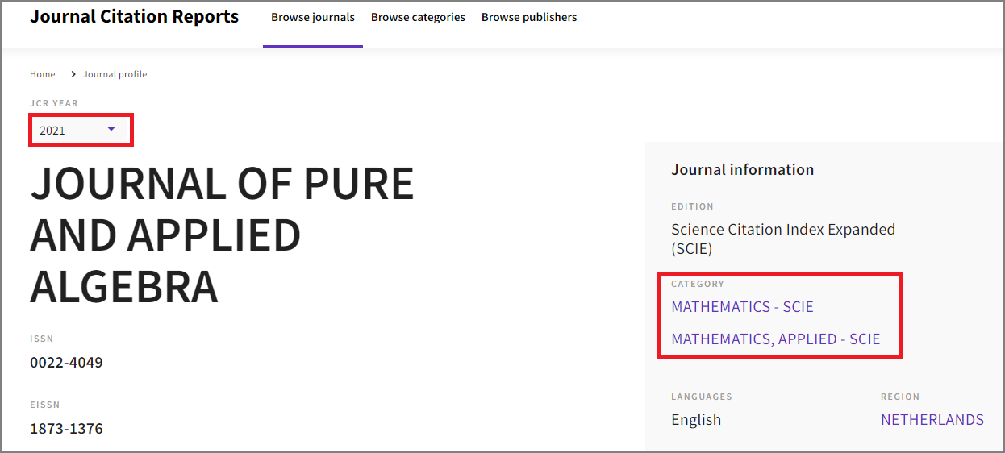Screen dimensions: 1005x453
Task: Switch to Browse journals tab
Action: (313, 17)
